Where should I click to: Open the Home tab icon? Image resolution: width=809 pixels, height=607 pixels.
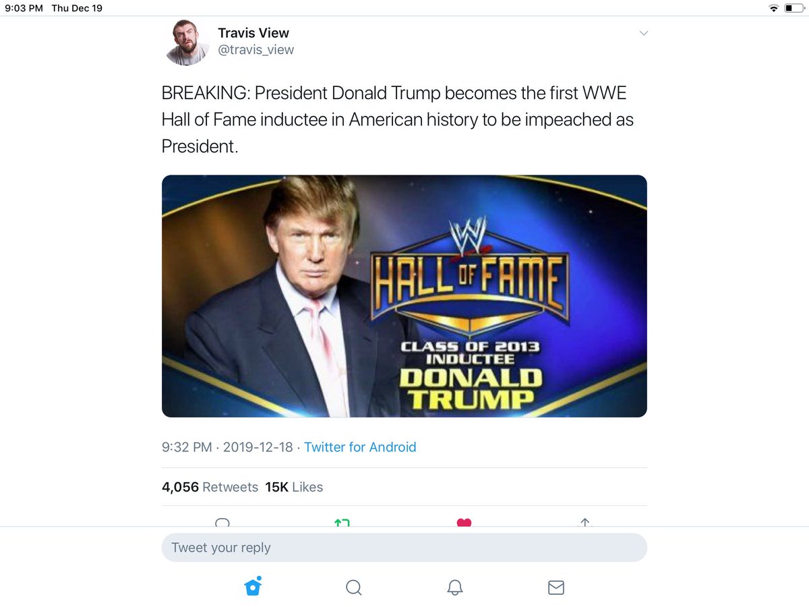click(x=253, y=587)
